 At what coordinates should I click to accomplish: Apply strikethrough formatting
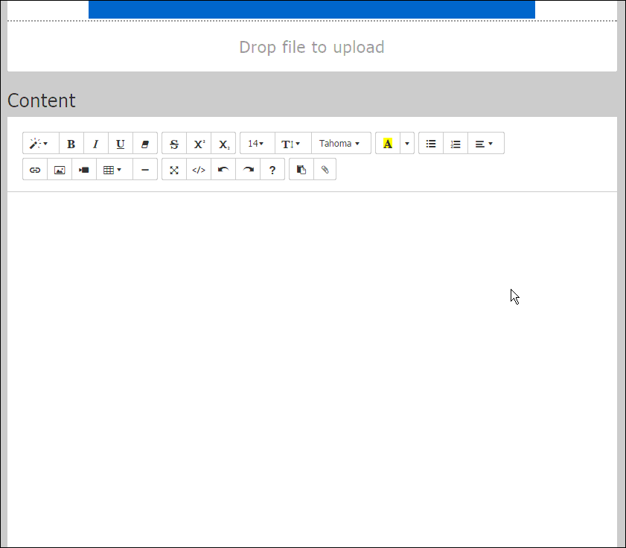click(x=174, y=144)
